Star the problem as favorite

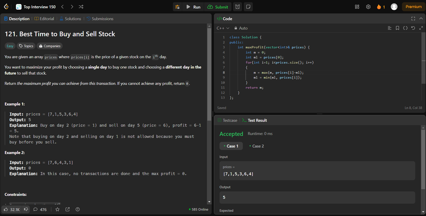coord(57,210)
